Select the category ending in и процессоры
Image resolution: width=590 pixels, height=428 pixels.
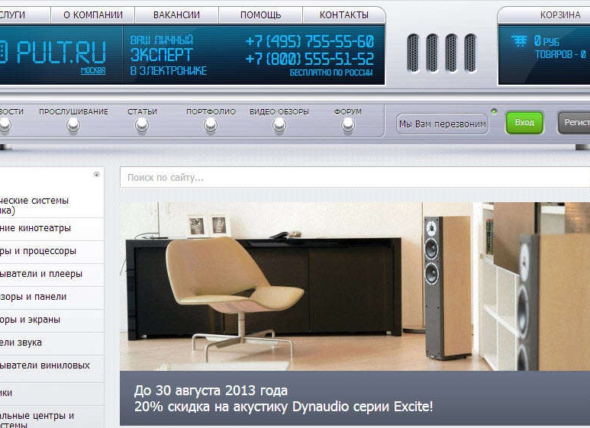click(46, 251)
